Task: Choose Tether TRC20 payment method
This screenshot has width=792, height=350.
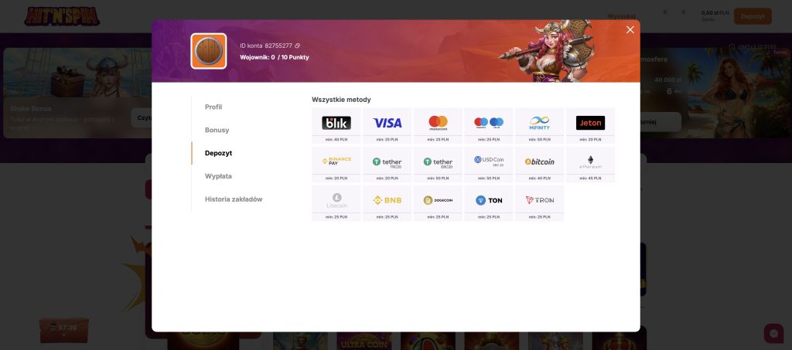Action: (387, 165)
